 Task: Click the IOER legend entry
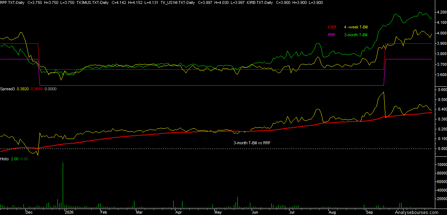(332, 27)
